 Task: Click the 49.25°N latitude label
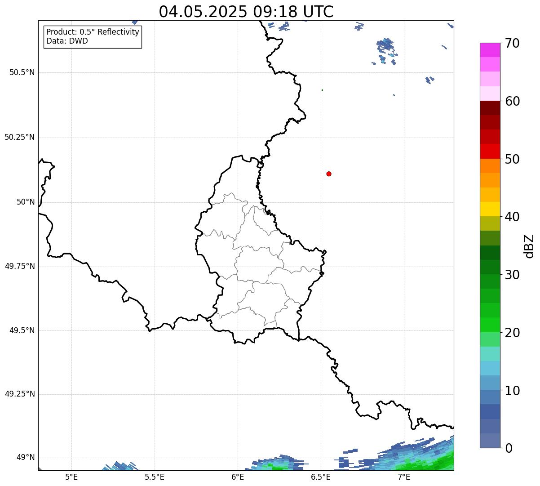[20, 394]
